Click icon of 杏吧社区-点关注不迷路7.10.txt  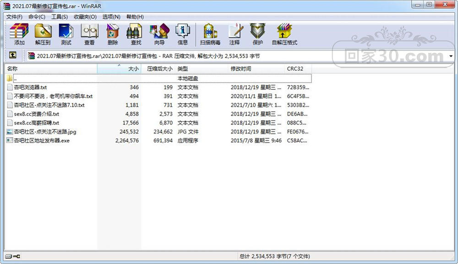coord(10,105)
